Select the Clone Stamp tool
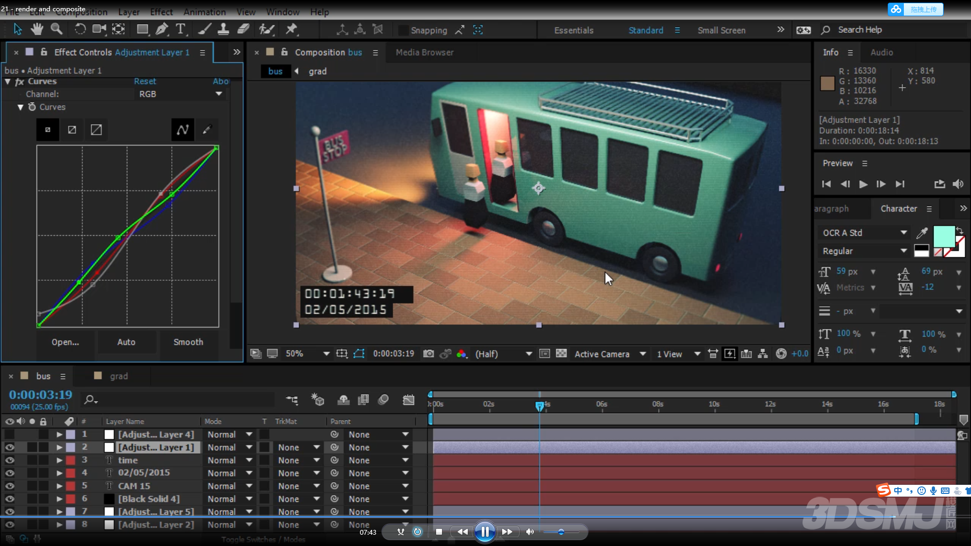971x546 pixels. point(223,29)
